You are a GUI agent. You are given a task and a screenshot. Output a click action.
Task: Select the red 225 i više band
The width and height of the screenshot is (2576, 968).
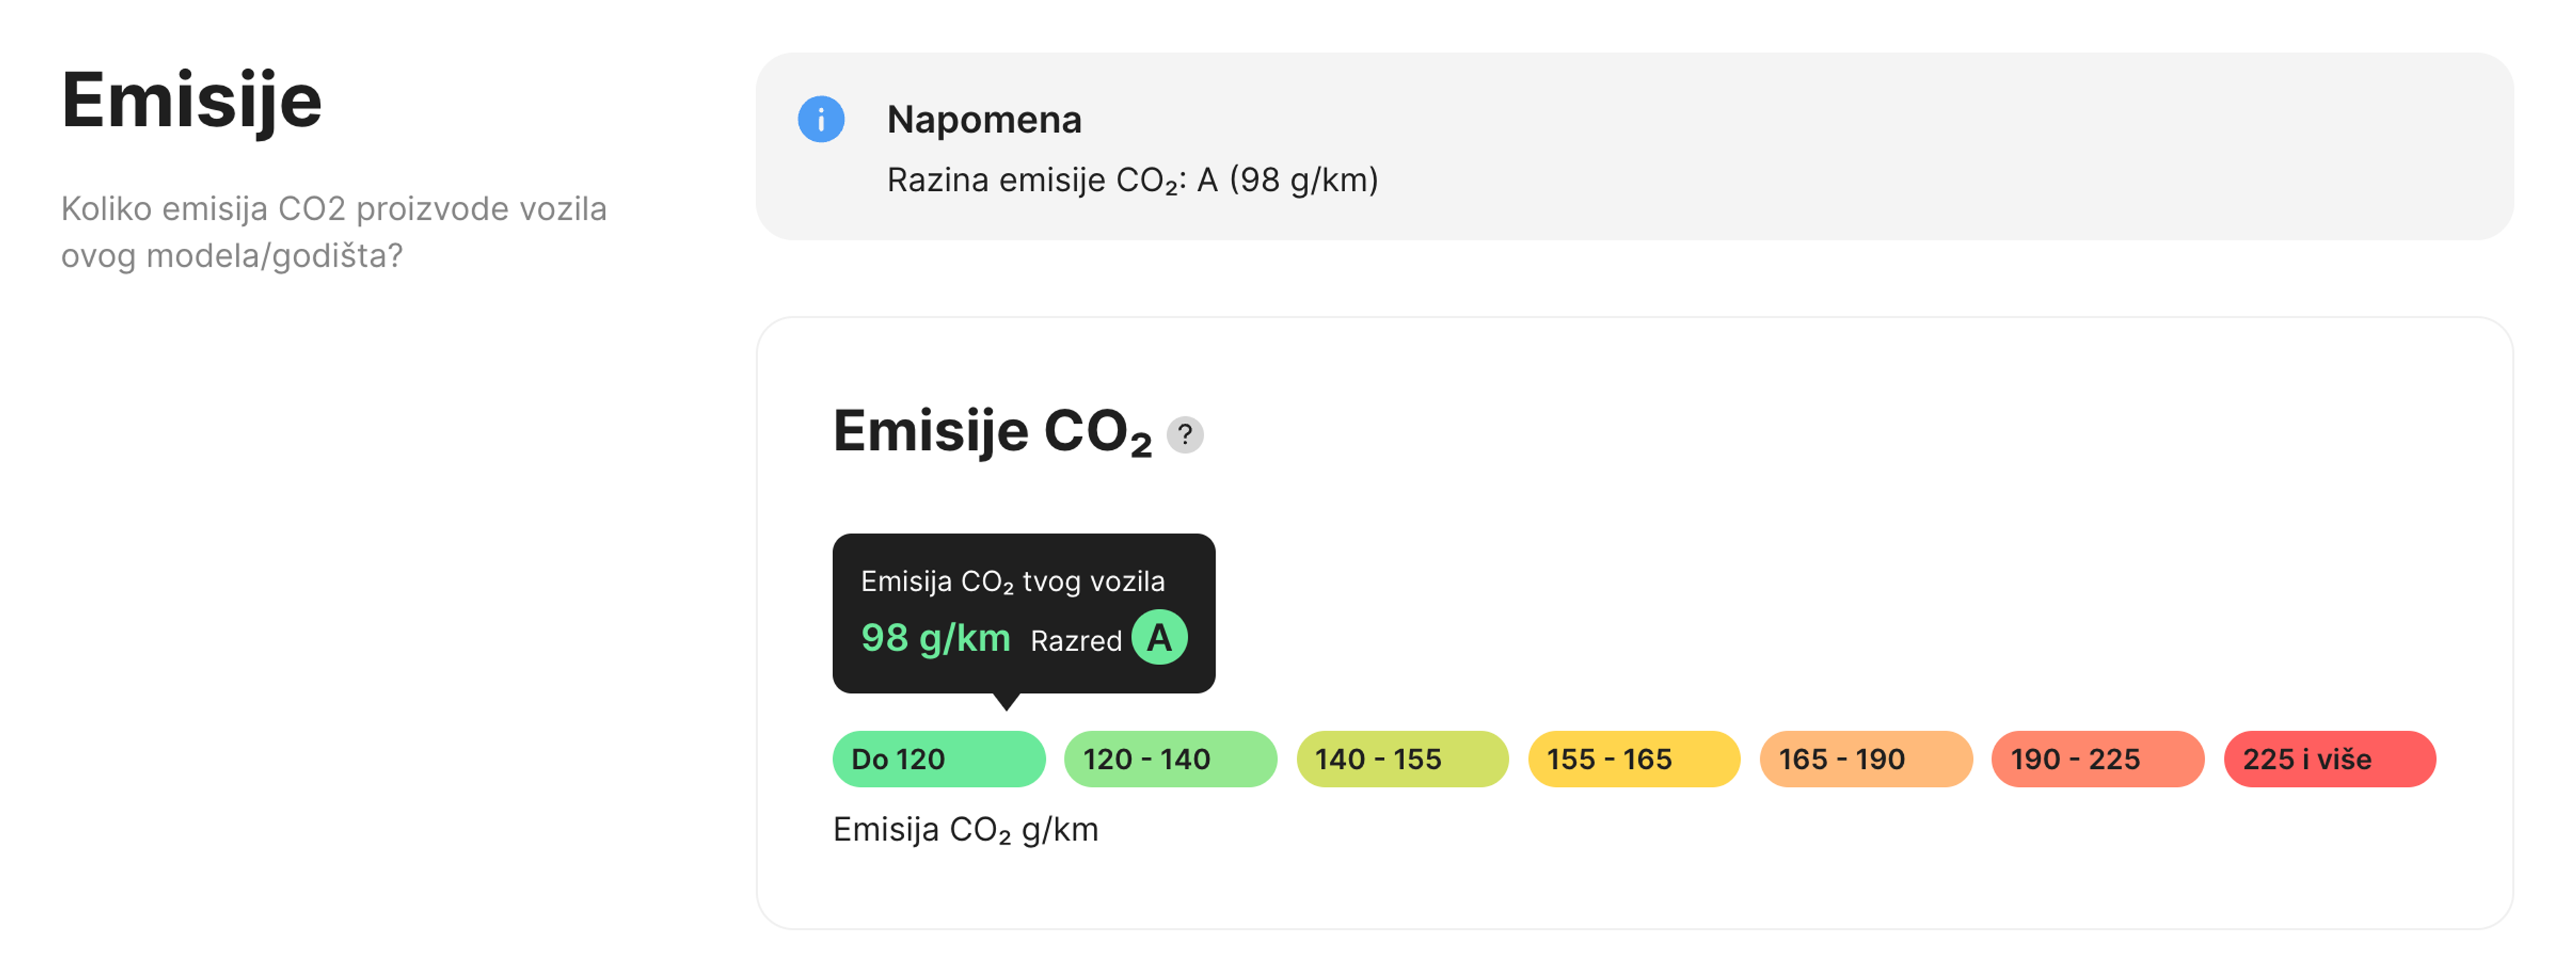2329,760
